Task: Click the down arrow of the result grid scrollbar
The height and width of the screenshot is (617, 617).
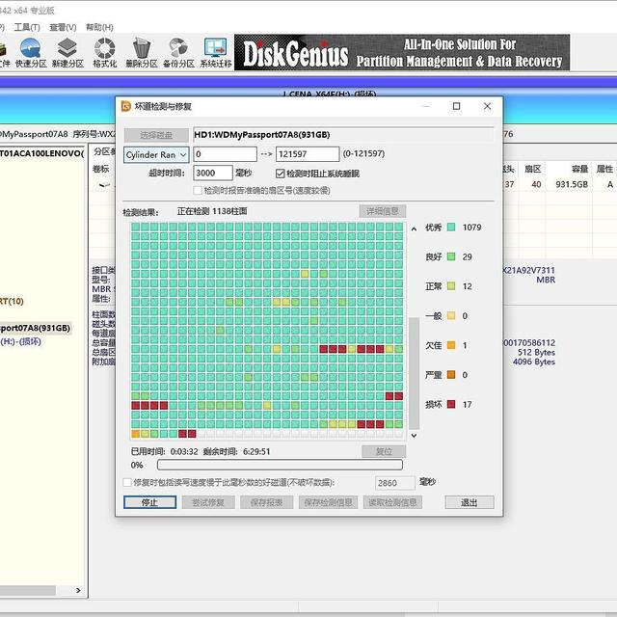Action: 414,435
